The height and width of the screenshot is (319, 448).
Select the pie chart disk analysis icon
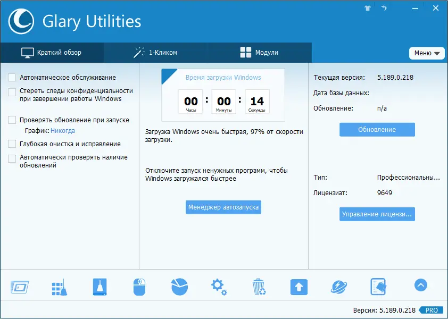tap(178, 286)
